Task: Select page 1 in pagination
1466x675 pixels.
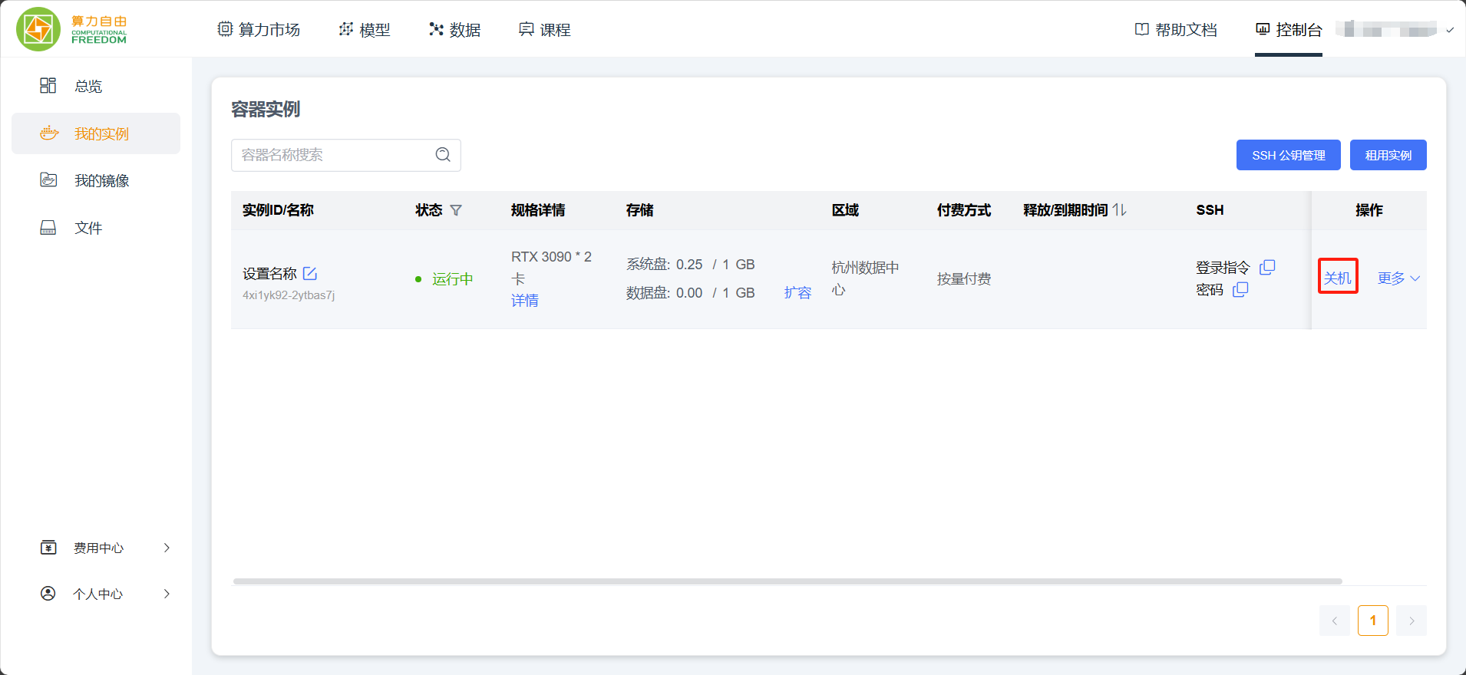Action: (x=1373, y=621)
